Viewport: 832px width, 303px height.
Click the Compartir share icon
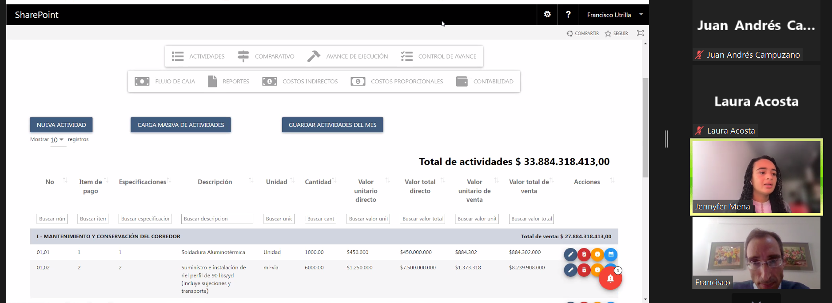[569, 34]
